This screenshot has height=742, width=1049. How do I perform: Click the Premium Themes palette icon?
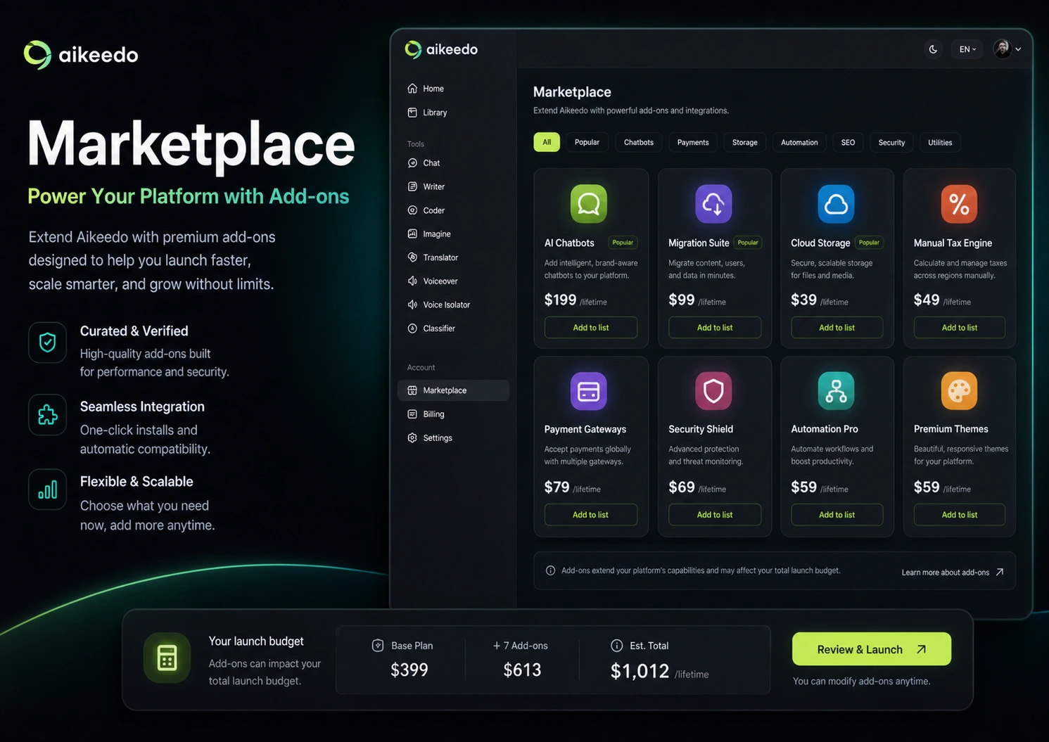(x=959, y=391)
